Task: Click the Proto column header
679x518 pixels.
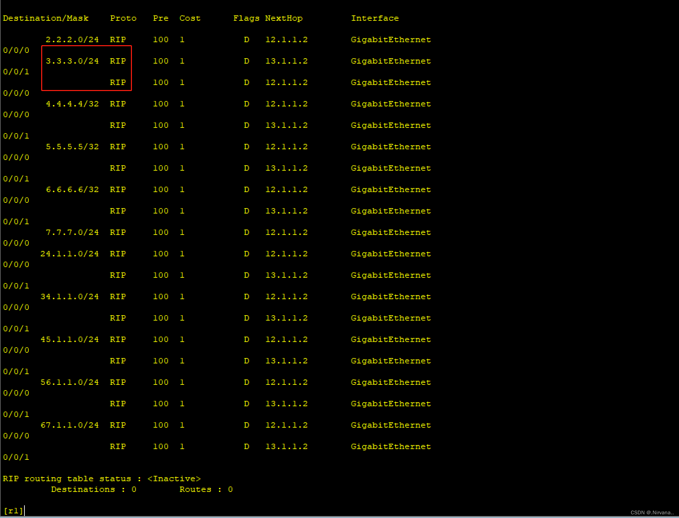Action: click(x=123, y=18)
